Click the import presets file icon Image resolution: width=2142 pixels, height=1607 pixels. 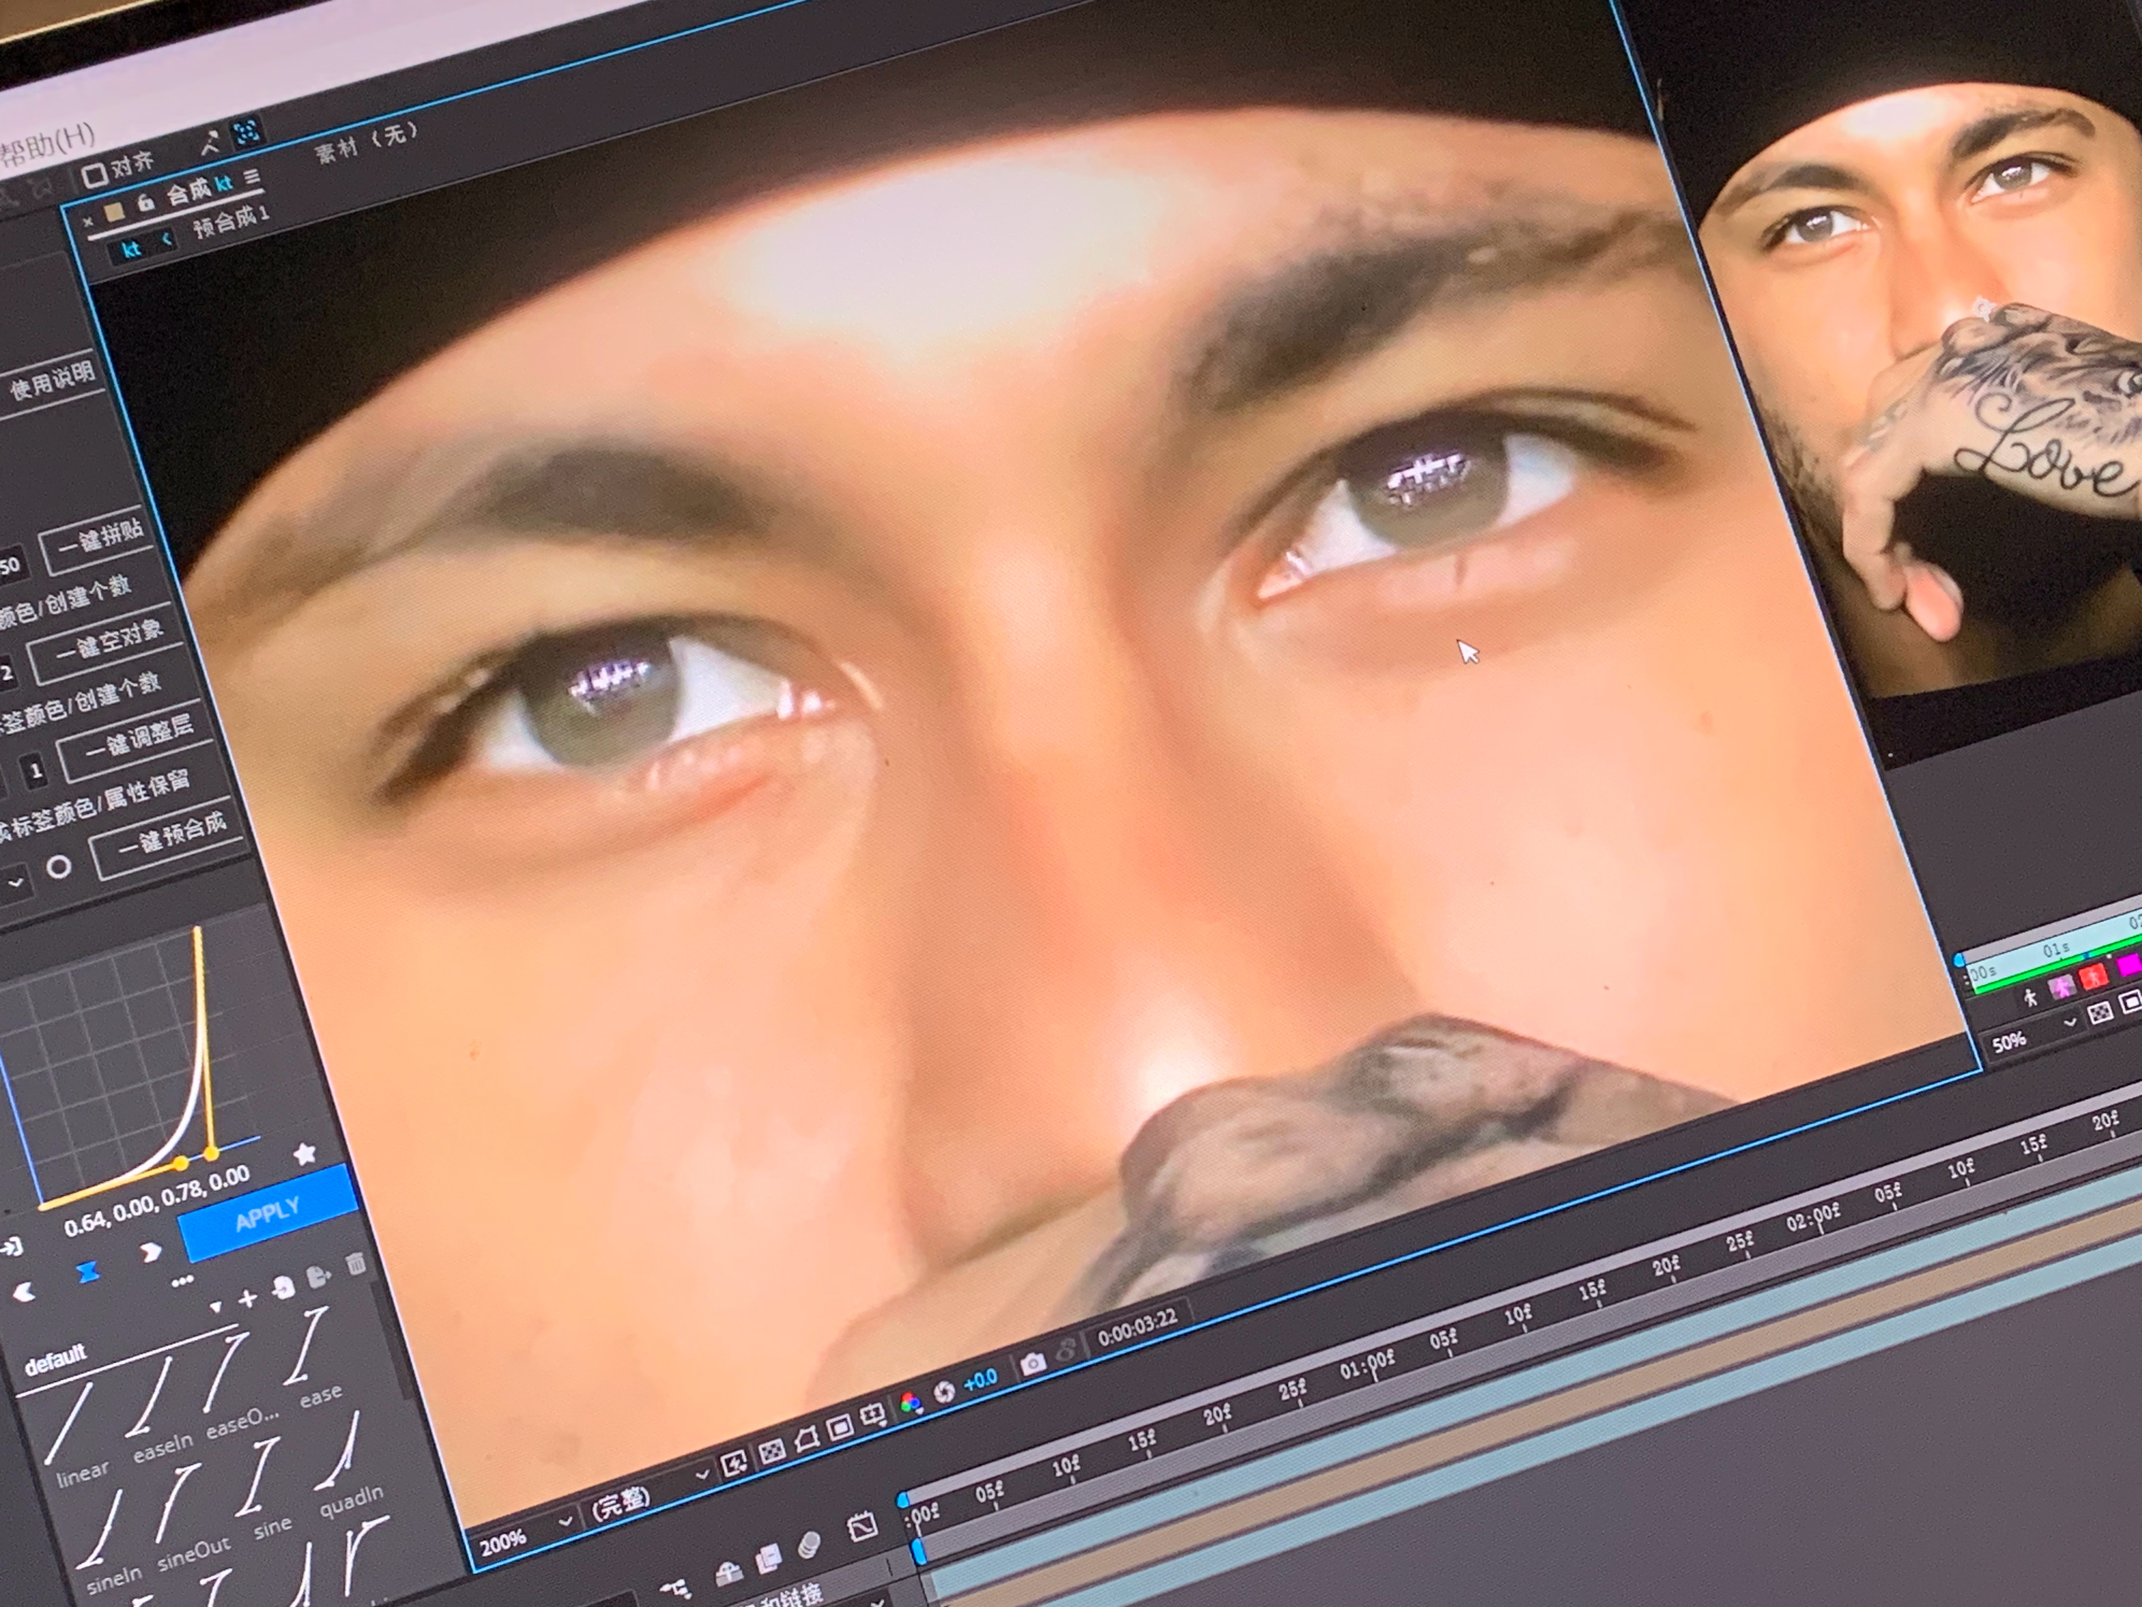point(284,1288)
